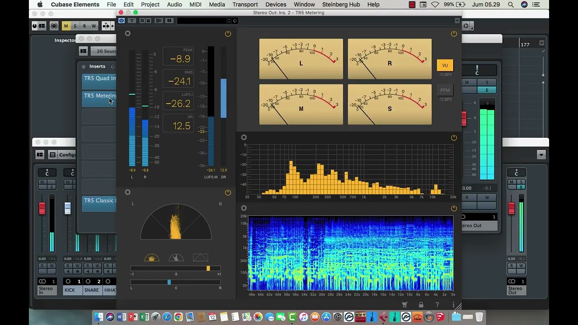Expand the Inserts section in channel settings
The image size is (578, 325).
point(97,66)
